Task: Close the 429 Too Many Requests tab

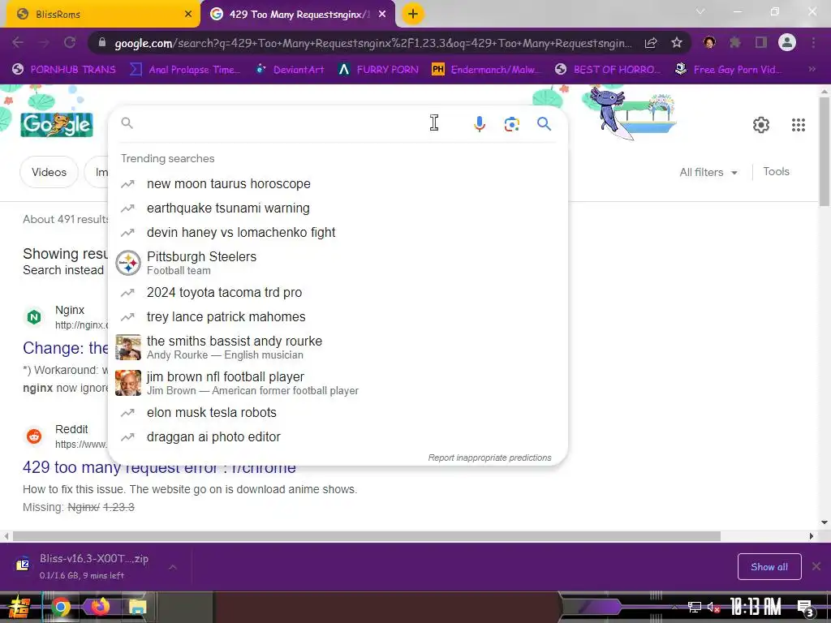Action: (382, 15)
